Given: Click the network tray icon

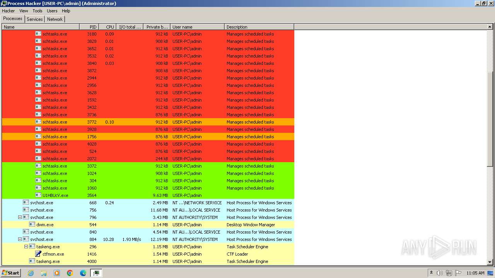Looking at the screenshot, I should [449, 273].
